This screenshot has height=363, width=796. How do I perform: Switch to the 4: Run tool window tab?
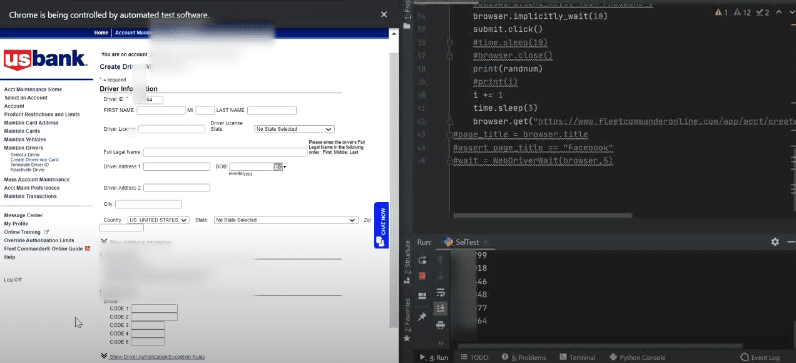click(x=434, y=357)
